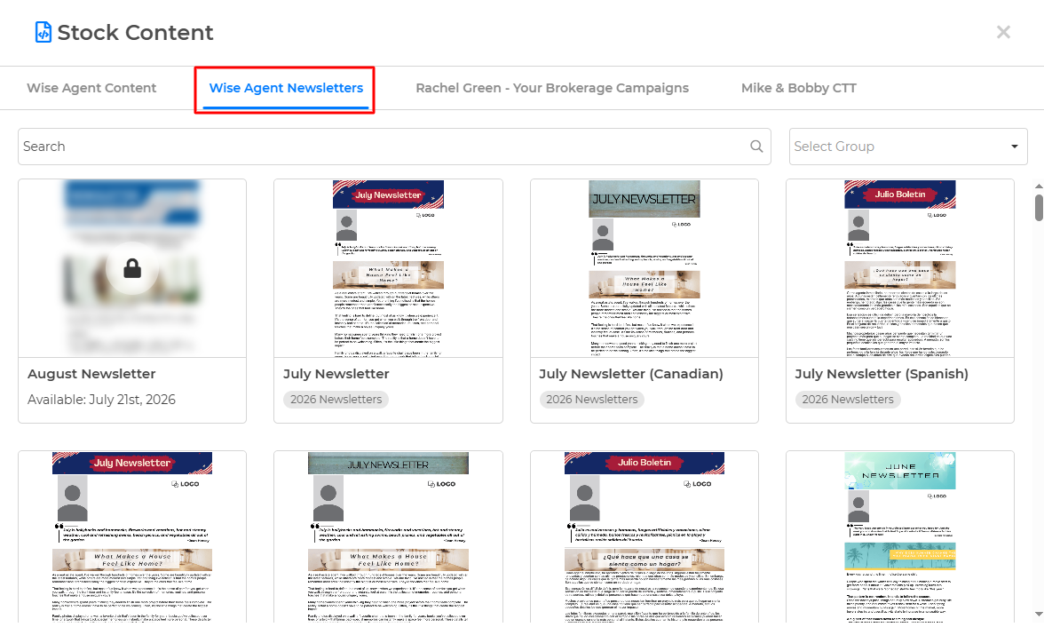Focus the Search input field
Screen dimensions: 1044x643
pos(394,147)
